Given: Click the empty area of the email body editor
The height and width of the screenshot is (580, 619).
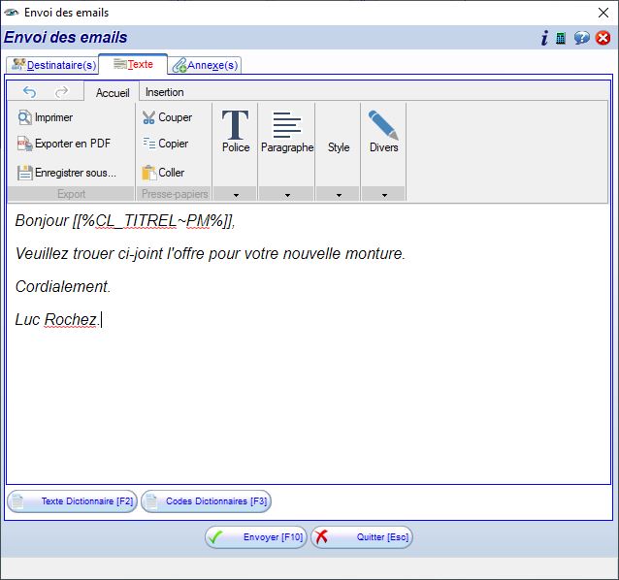Looking at the screenshot, I should 309,406.
